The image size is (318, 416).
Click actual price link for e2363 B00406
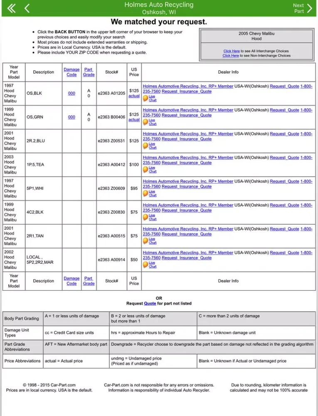(134, 120)
